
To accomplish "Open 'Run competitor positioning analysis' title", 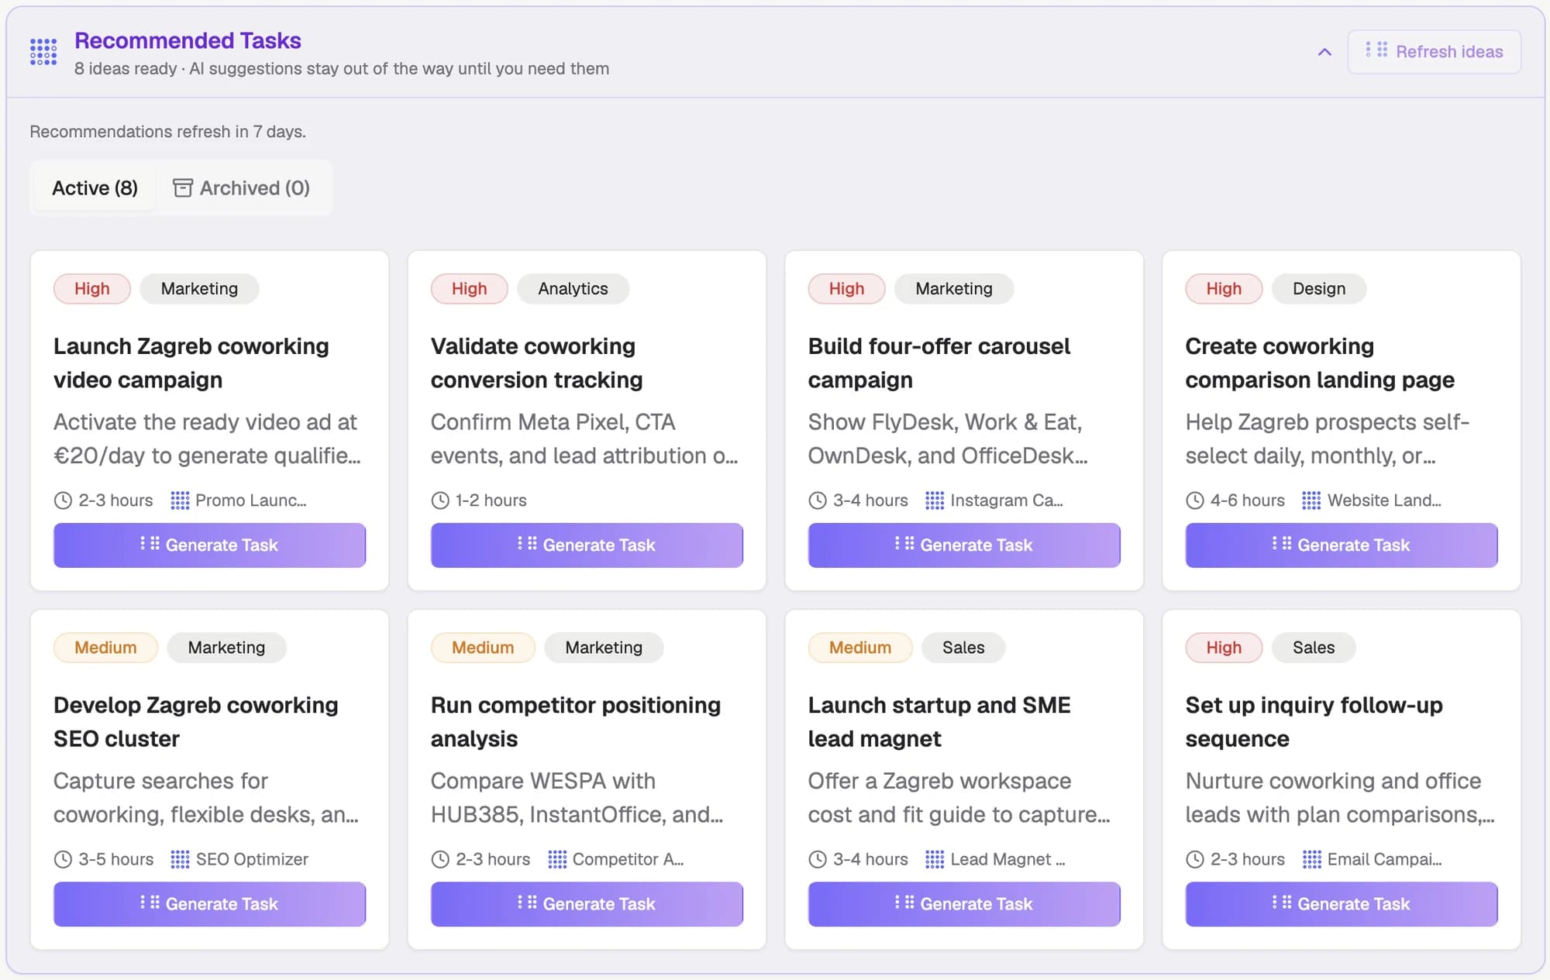I will 576,722.
